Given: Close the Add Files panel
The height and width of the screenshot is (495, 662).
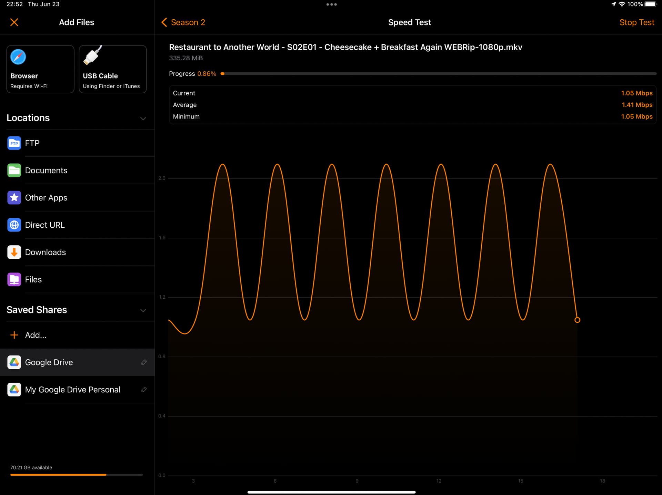Looking at the screenshot, I should (x=14, y=22).
